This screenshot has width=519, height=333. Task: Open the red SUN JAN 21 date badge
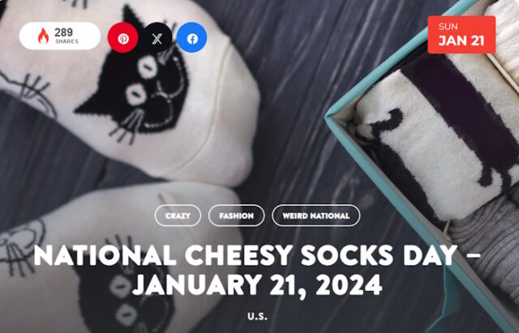461,35
